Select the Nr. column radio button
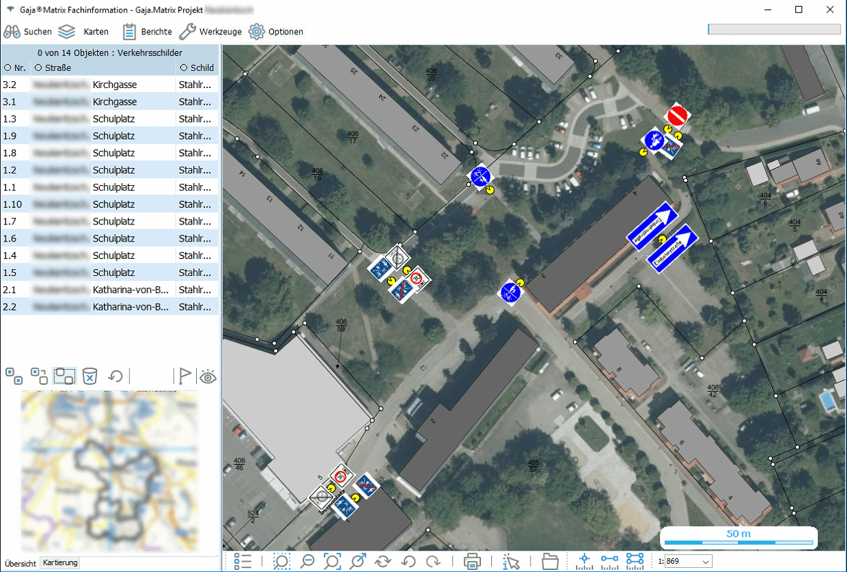This screenshot has width=847, height=572. click(7, 68)
